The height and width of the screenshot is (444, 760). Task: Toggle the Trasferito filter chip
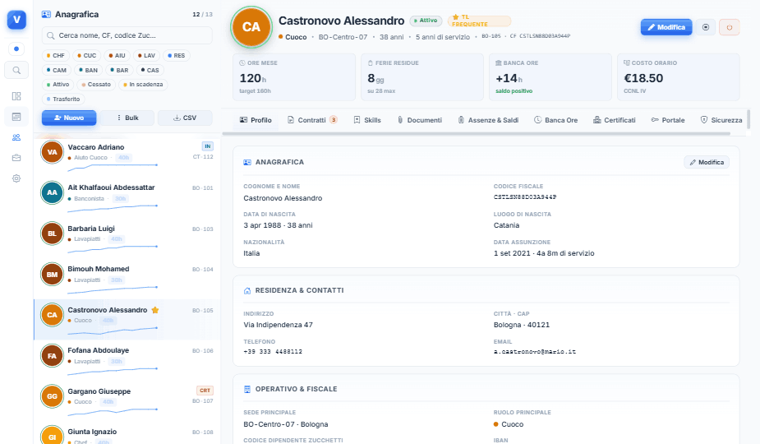point(63,99)
